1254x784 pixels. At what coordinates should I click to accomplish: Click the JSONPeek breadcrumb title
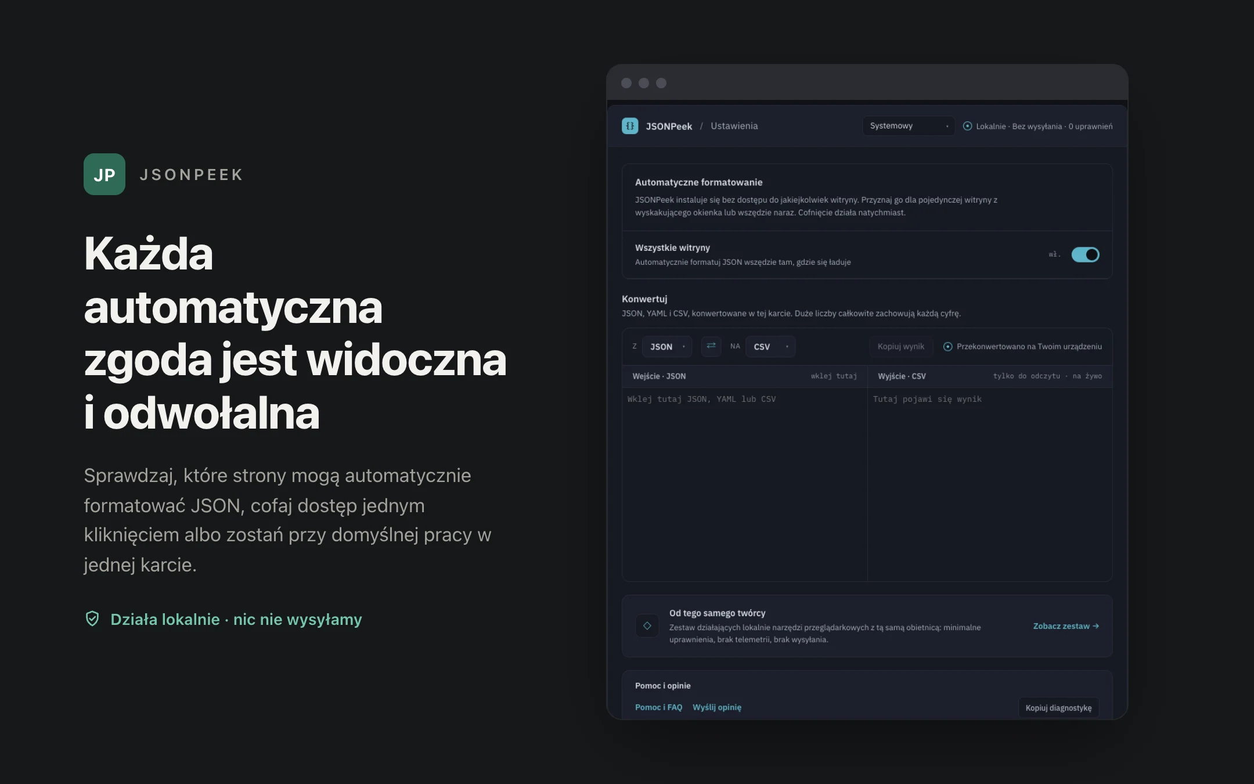669,126
